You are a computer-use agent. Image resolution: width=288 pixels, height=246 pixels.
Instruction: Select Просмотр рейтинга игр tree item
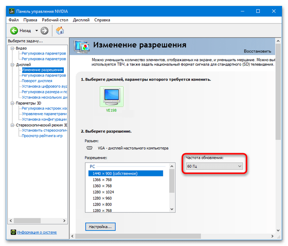click(x=42, y=136)
